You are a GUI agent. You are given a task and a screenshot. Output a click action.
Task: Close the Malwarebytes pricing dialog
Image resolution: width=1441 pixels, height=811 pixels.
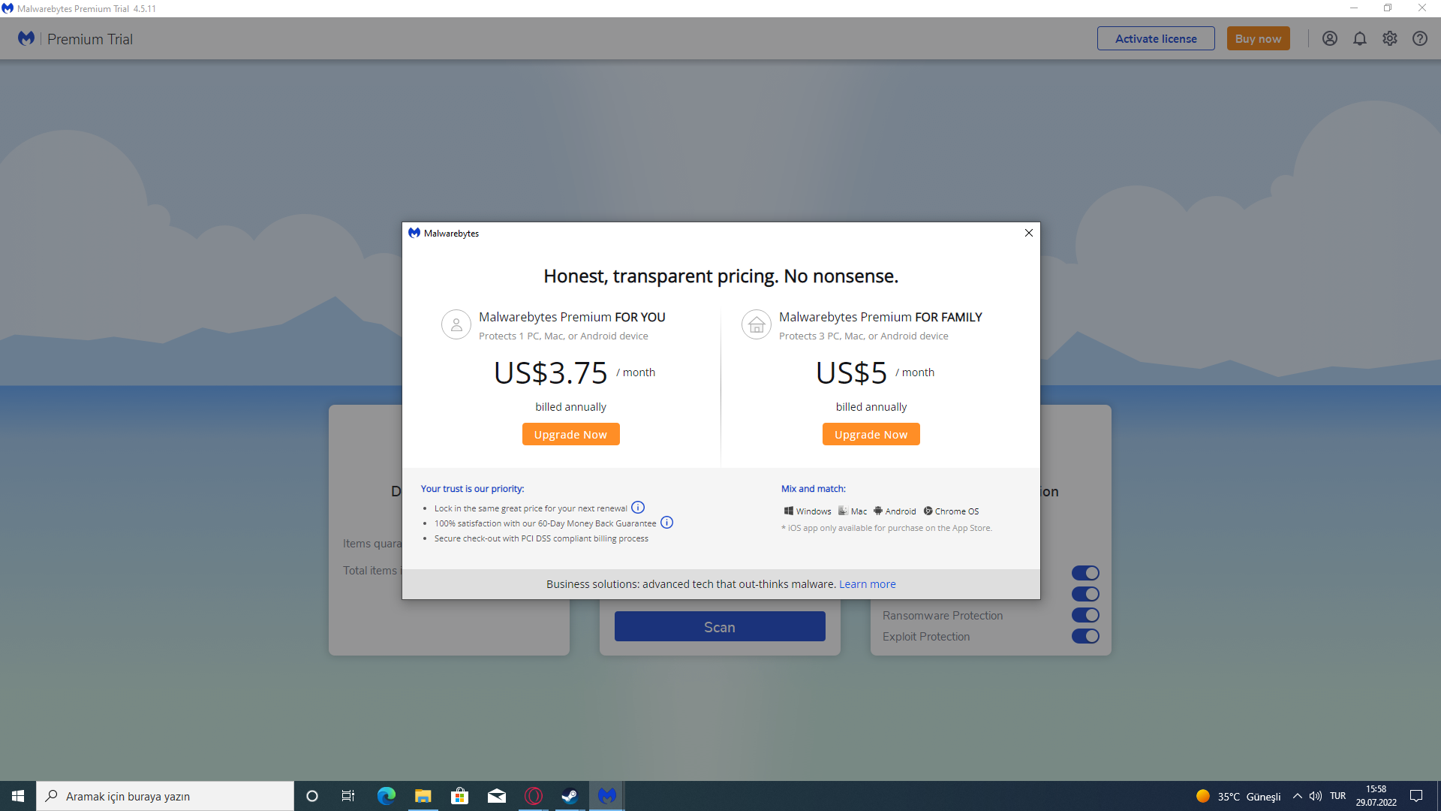(1028, 233)
